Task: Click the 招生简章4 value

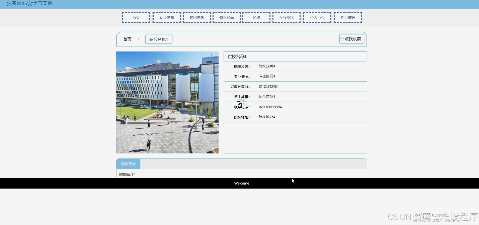Action: tap(267, 97)
